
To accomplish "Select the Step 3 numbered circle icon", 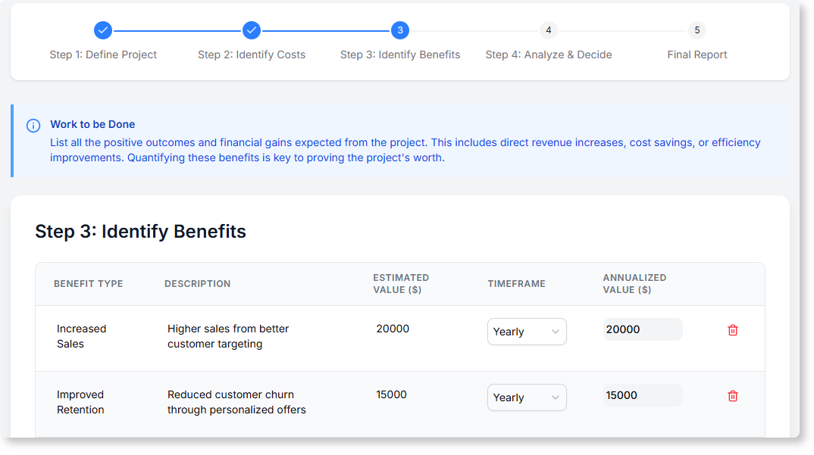I will pos(399,30).
